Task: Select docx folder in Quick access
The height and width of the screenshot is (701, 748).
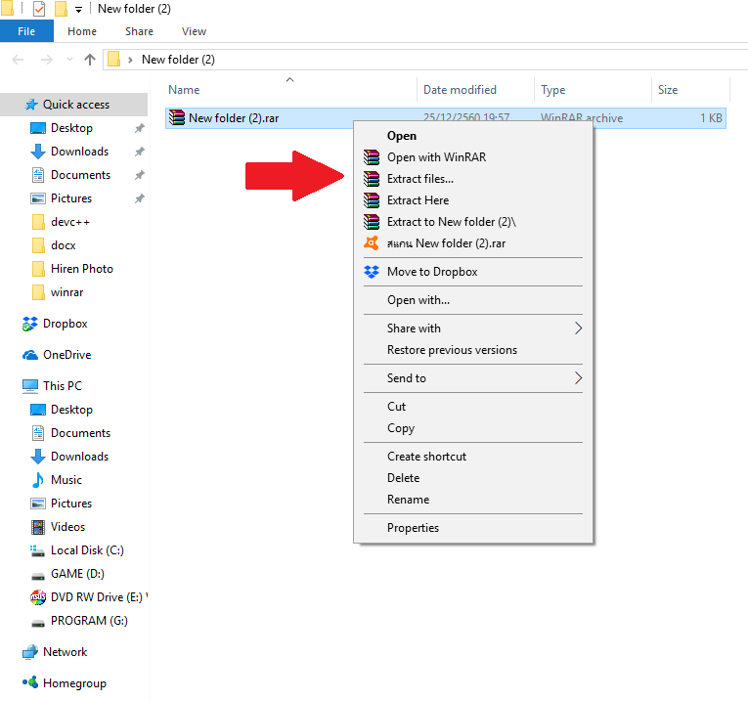Action: click(x=64, y=245)
